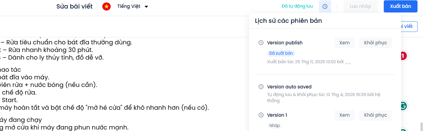423x131 pixels.
Task: Restore Version publish with Khôi phục
Action: coord(375,43)
